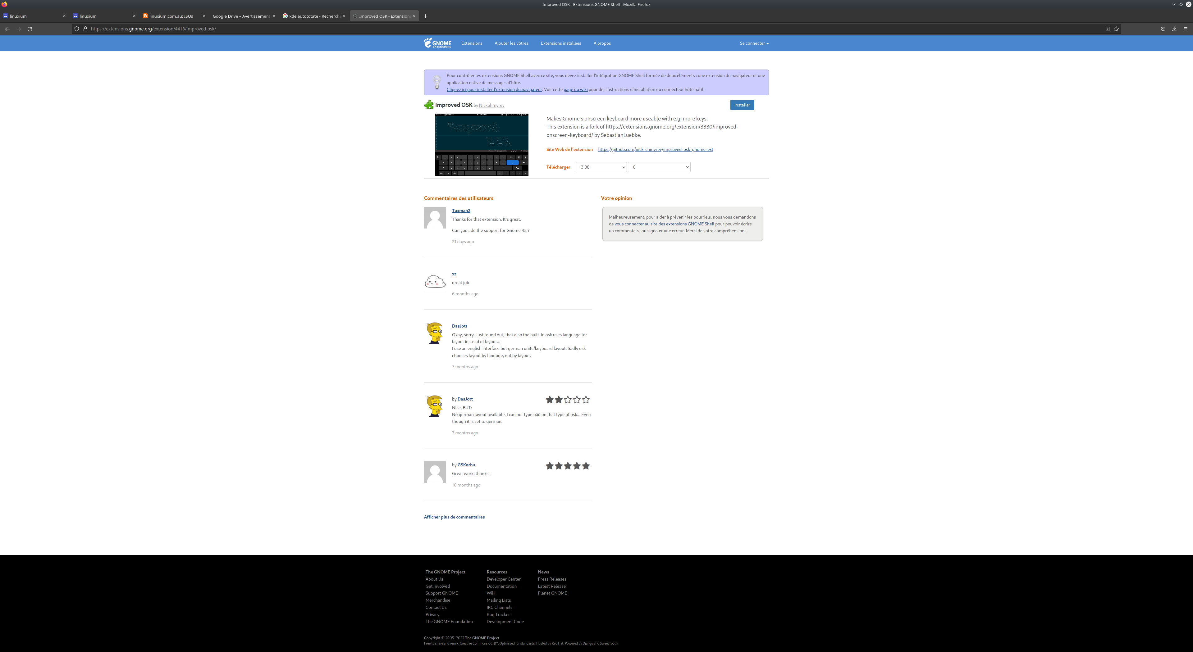Open the Improved OSK screenshot thumbnail
Screen dimensions: 1193x652
pos(482,144)
